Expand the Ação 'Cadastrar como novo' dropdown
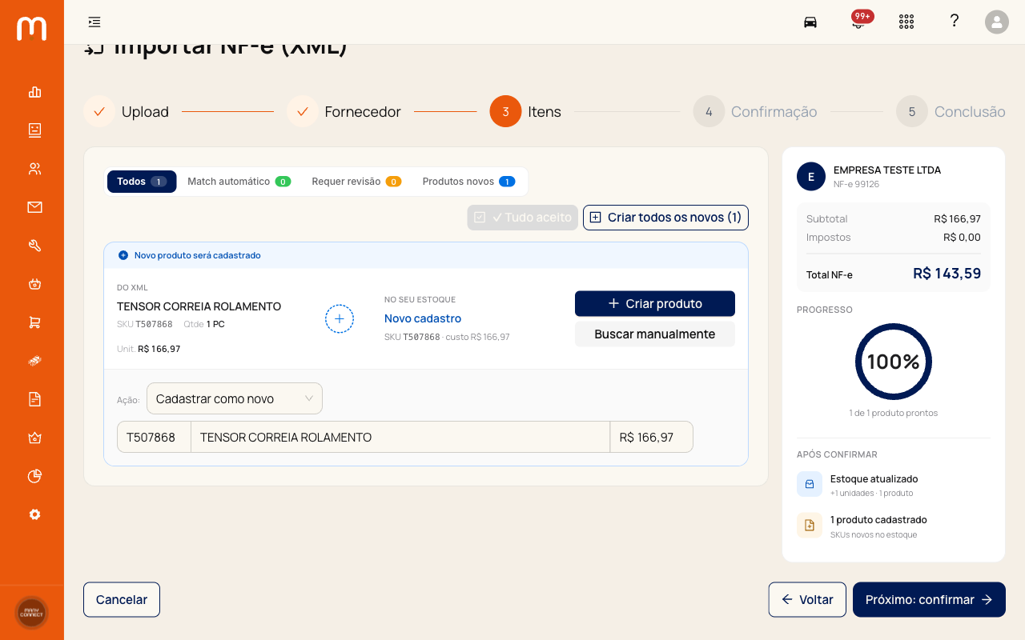Image resolution: width=1025 pixels, height=640 pixels. pos(235,398)
